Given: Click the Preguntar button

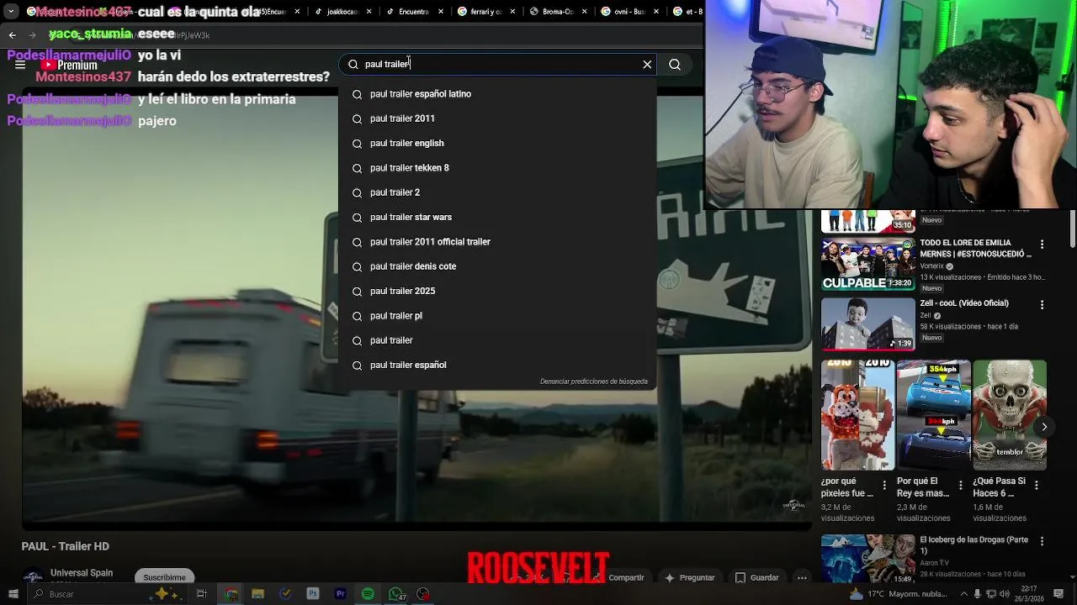Looking at the screenshot, I should [x=690, y=577].
